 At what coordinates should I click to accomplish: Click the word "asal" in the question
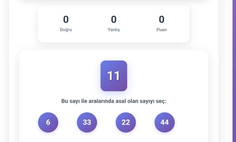(x=122, y=101)
